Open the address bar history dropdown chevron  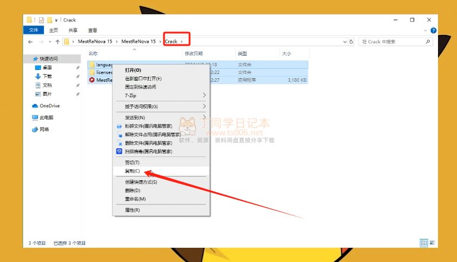pos(345,42)
